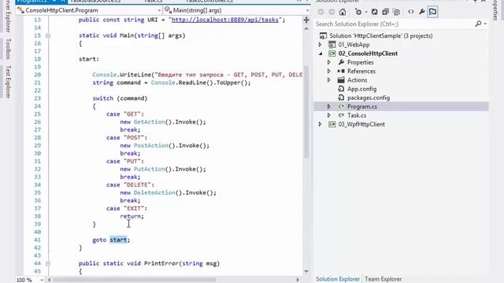Screen dimensions: 504x283
Task: Click the vertical scrollbar up arrow
Action: pos(306,29)
